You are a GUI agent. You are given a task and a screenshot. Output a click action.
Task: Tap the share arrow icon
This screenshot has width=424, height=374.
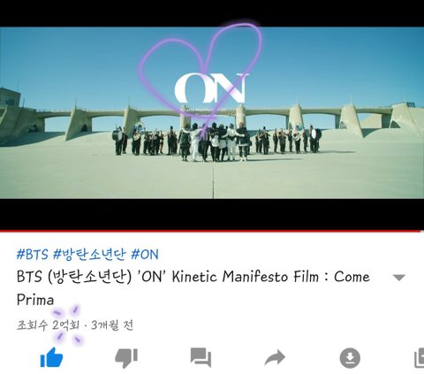pos(275,357)
